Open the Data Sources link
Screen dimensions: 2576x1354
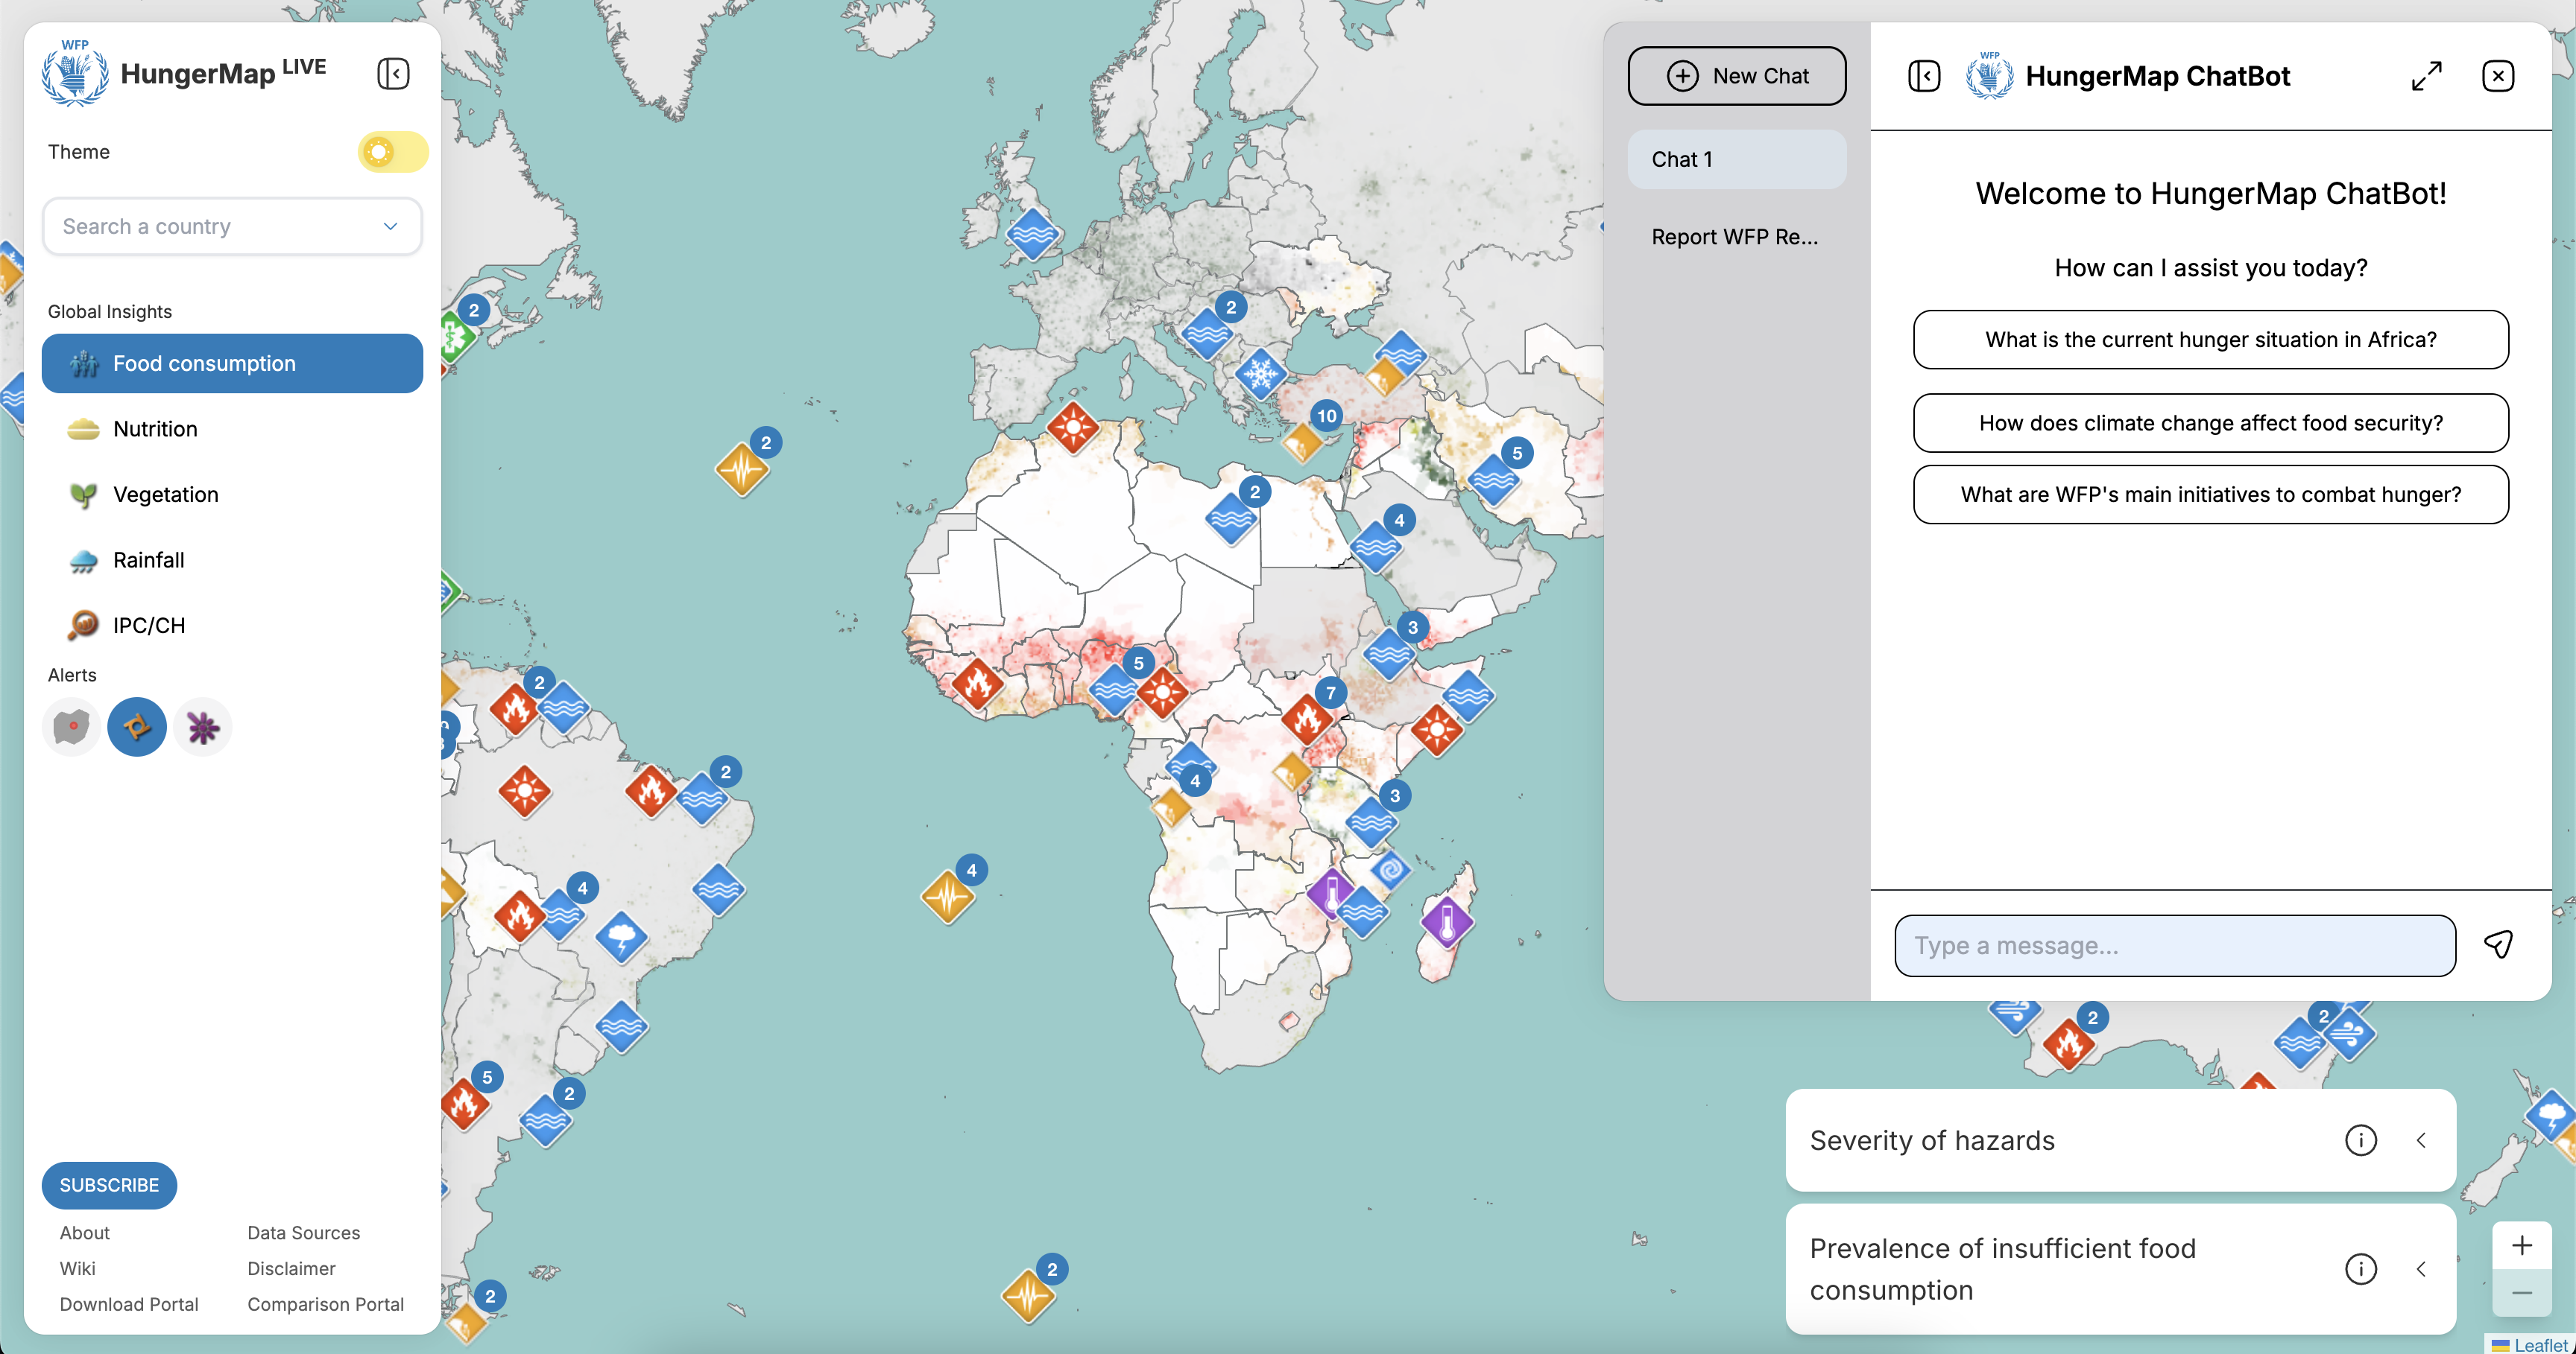pos(304,1233)
